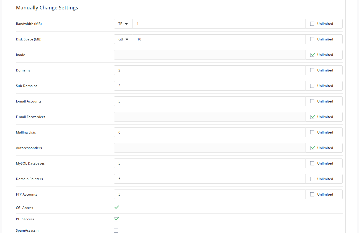This screenshot has height=233, width=359.
Task: Enable Unlimited for Bandwidth
Action: 312,24
